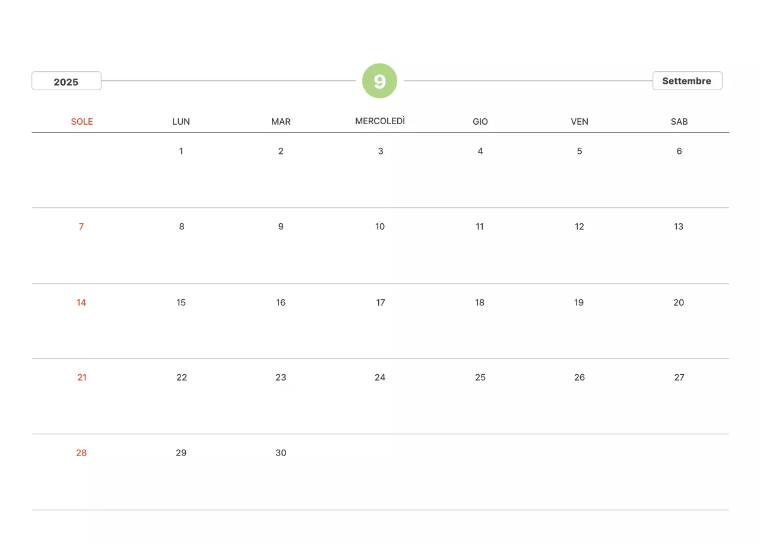Choose day 5 under VEN
The width and height of the screenshot is (760, 544).
point(579,151)
